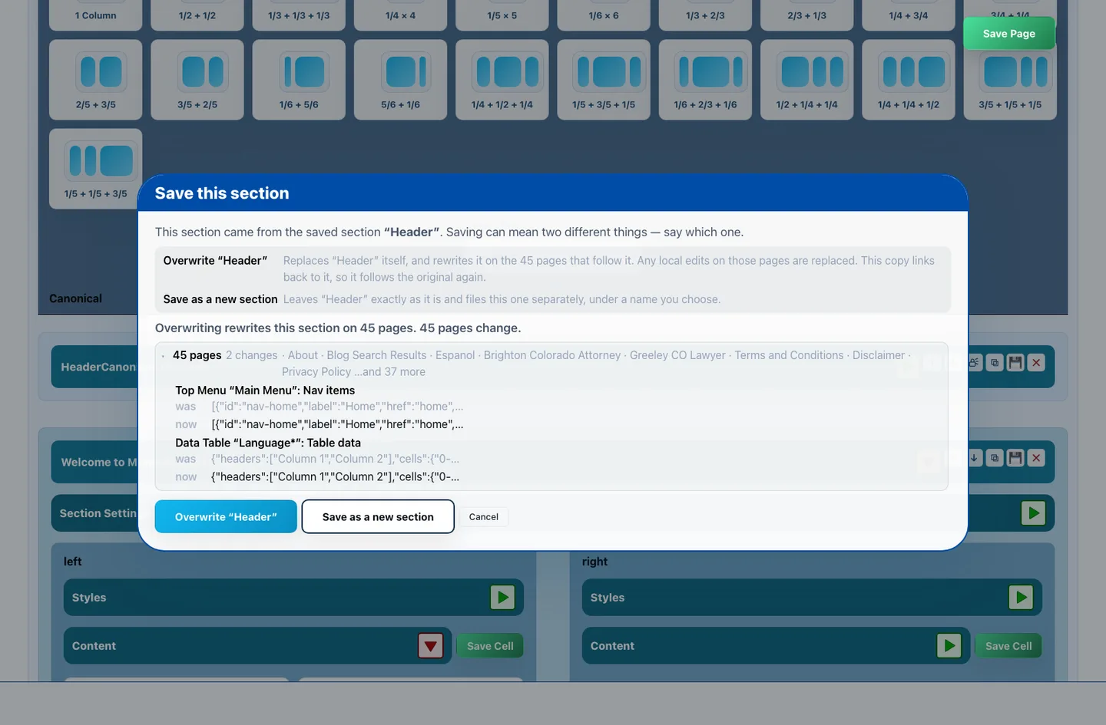This screenshot has height=725, width=1106.
Task: Choose Save as a new section
Action: click(x=378, y=516)
